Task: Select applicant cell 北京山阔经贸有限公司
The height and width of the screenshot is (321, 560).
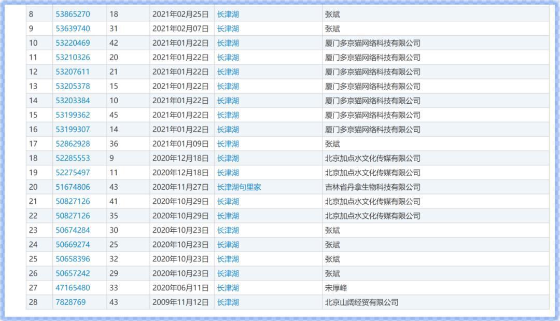Action: (x=361, y=302)
